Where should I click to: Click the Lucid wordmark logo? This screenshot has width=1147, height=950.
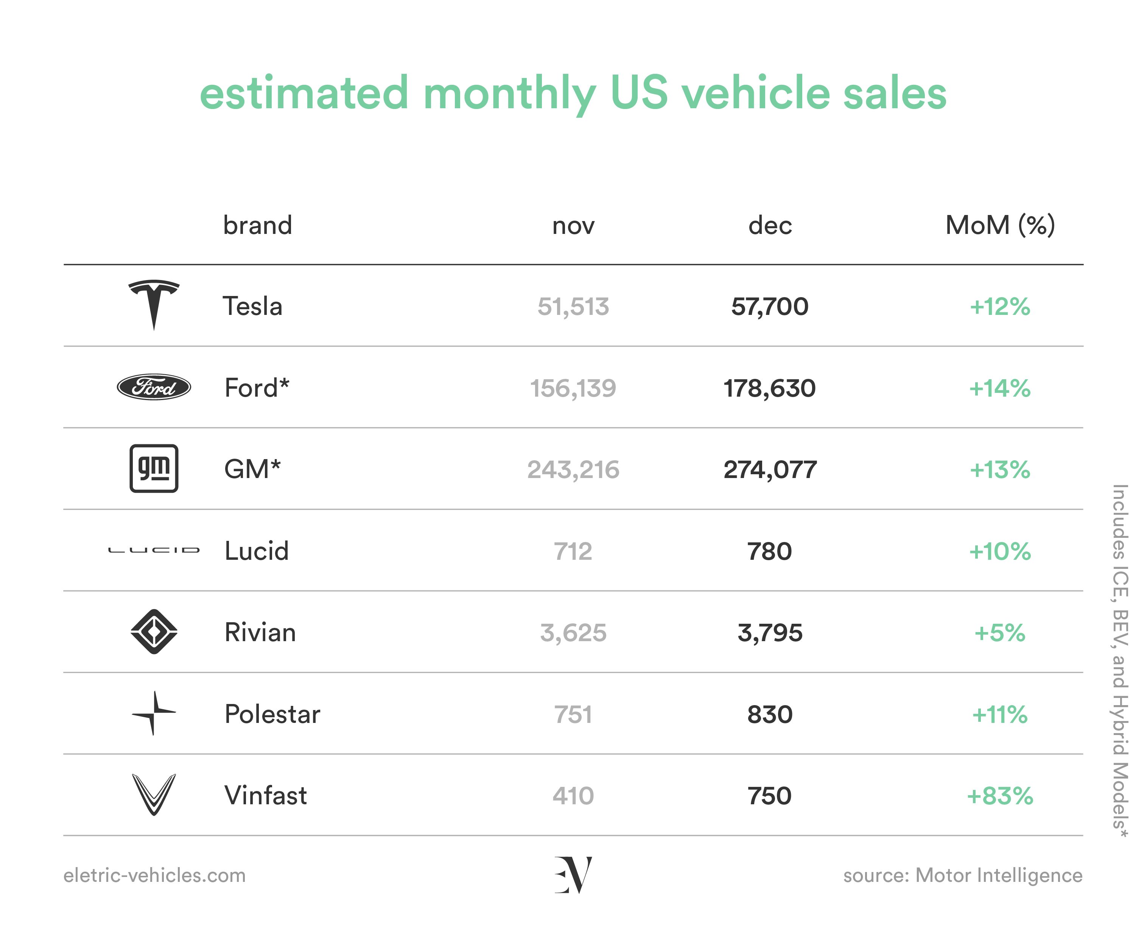tap(154, 550)
